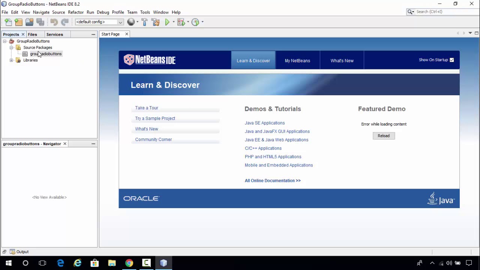Open the browser selection dropdown arrow
The height and width of the screenshot is (270, 480).
(x=137, y=22)
